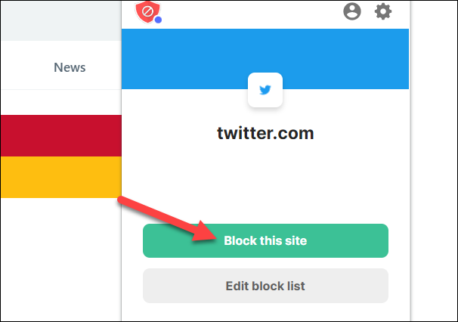Switch to the News tab
Screen dimensions: 458x322
click(x=70, y=67)
